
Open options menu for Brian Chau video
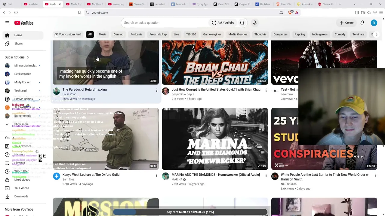(x=266, y=90)
